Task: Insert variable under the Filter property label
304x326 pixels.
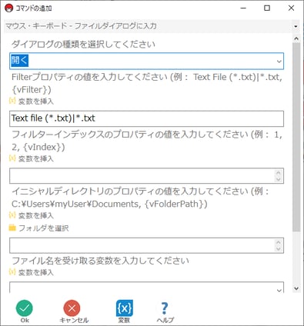Action: pos(32,101)
